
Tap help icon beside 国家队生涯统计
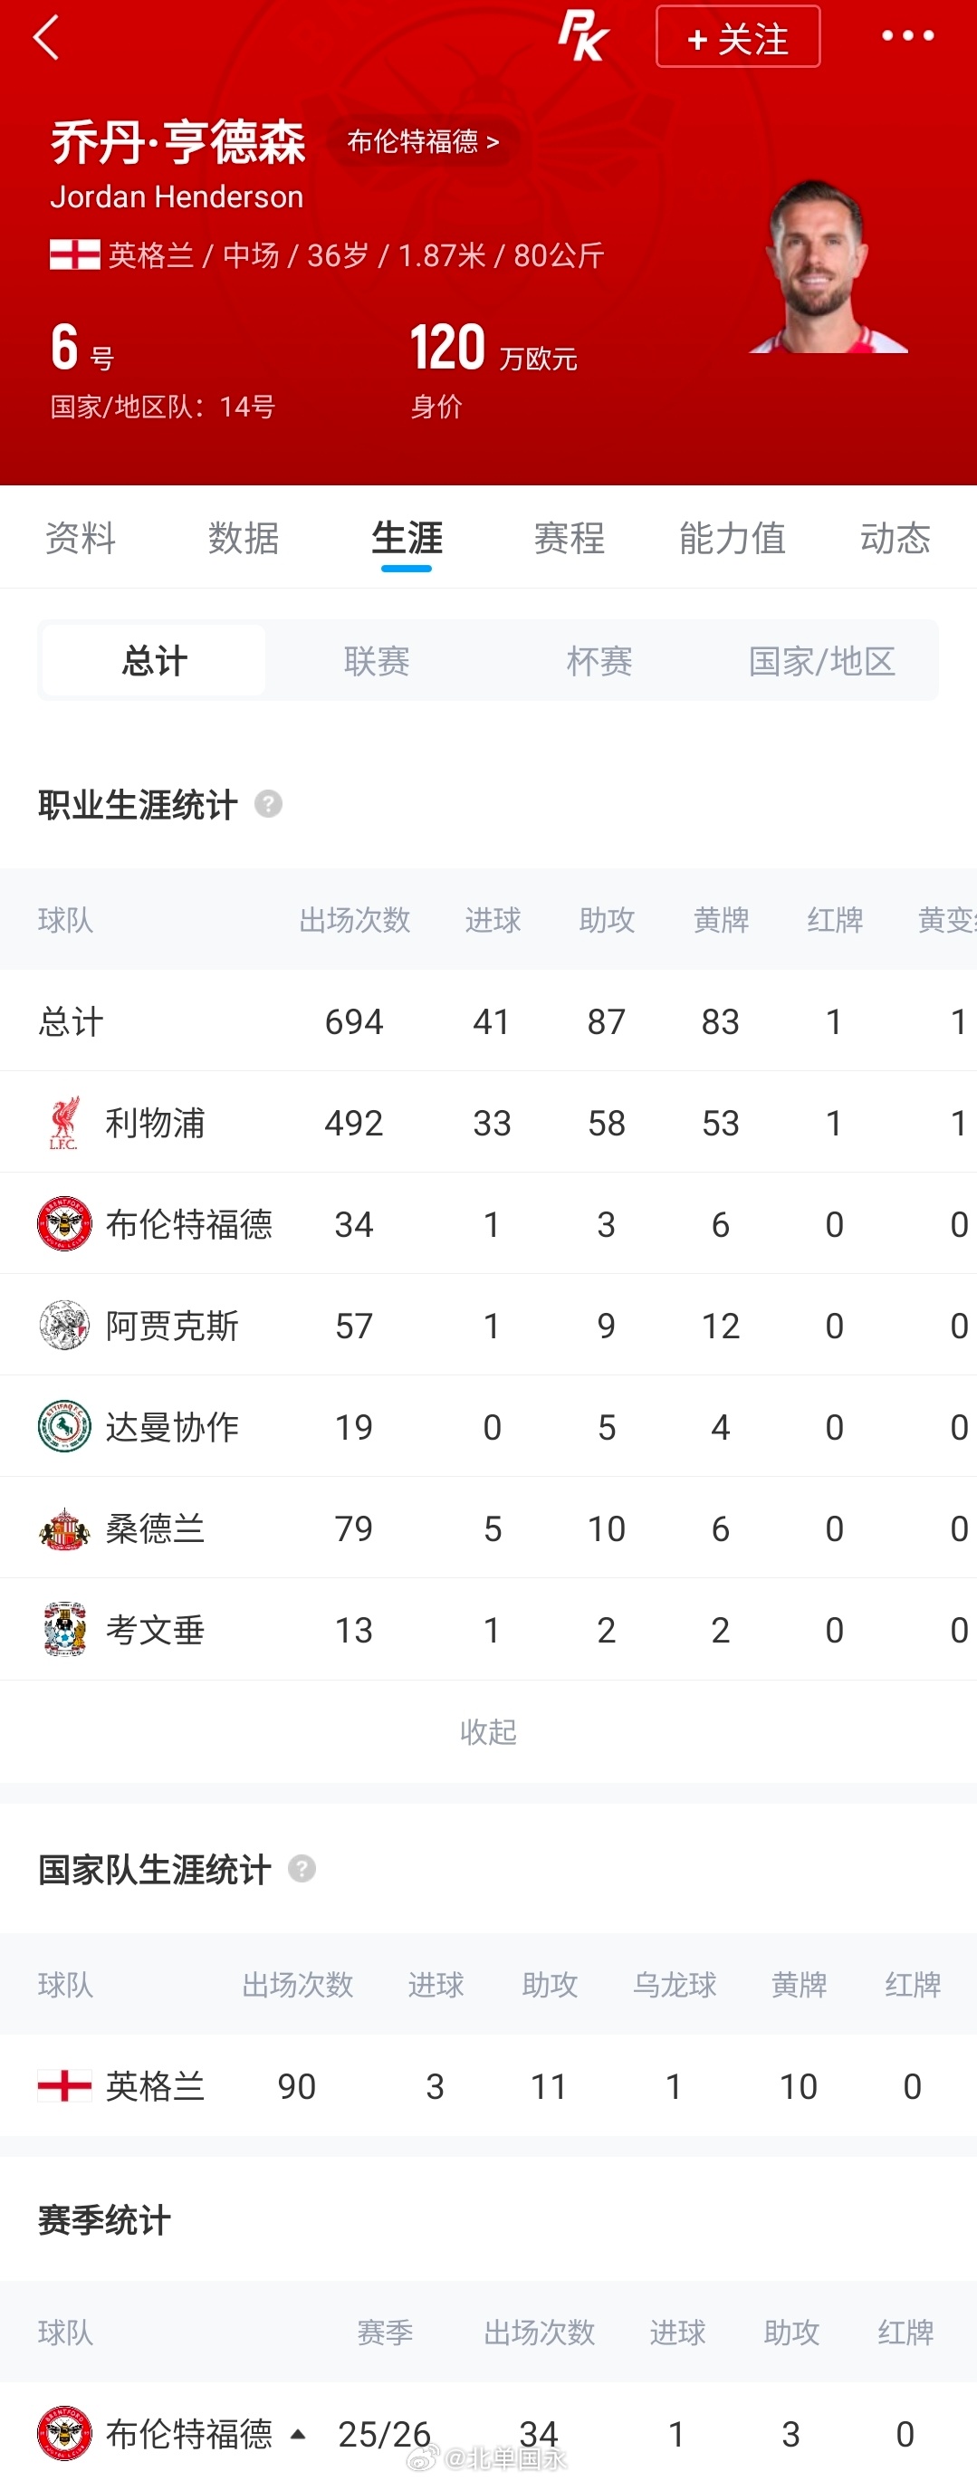(x=302, y=1869)
